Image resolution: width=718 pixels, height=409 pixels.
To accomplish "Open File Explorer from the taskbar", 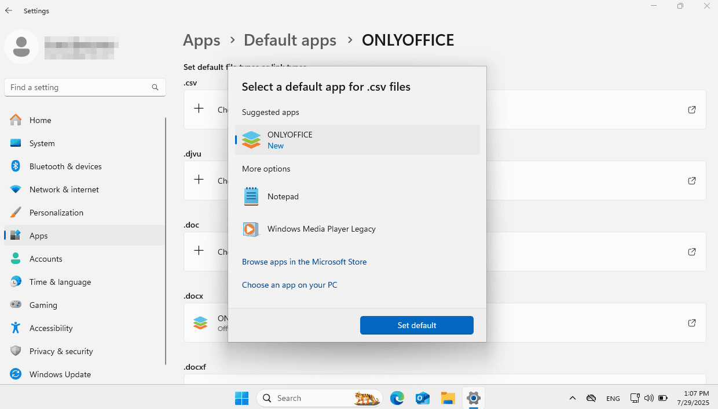I will (x=448, y=398).
